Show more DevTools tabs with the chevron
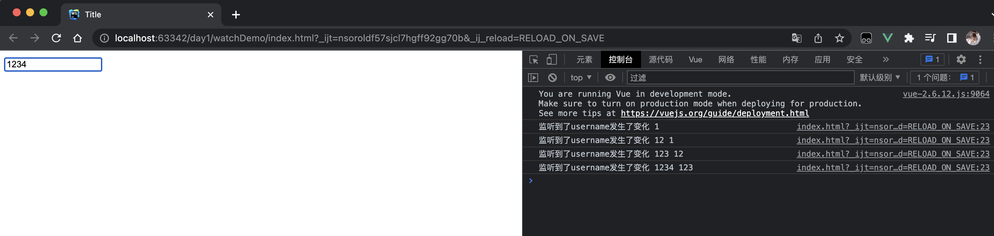 (x=886, y=60)
